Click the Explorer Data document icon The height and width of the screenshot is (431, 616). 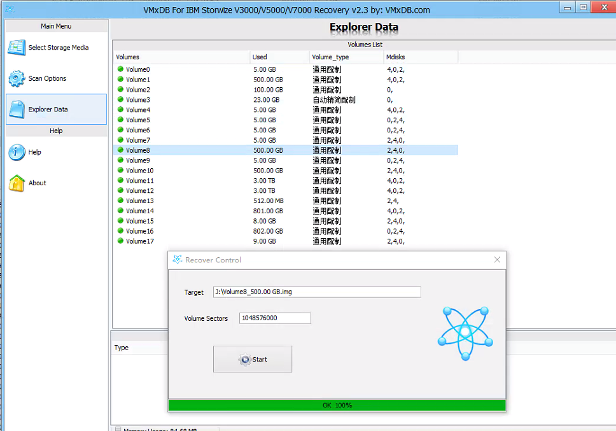coord(17,110)
